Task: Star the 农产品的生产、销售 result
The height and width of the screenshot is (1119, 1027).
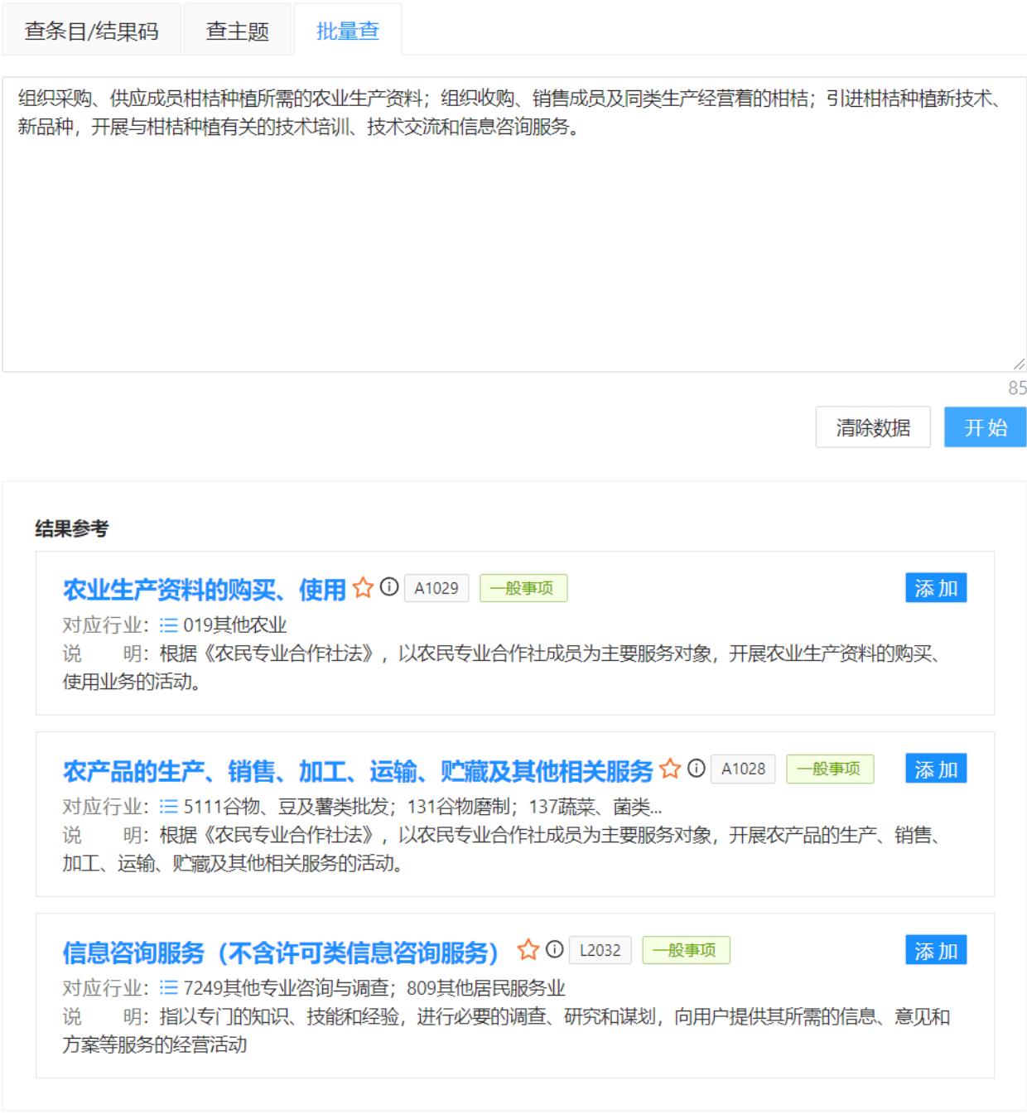Action: [x=669, y=769]
